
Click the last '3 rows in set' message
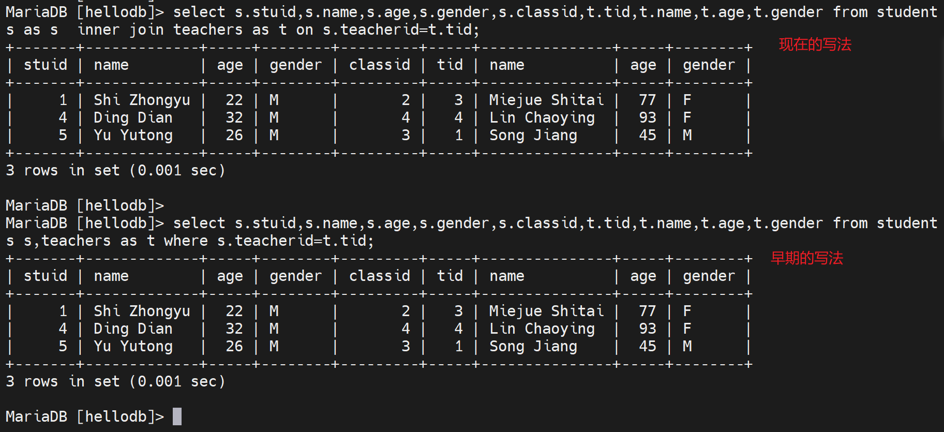[x=115, y=382]
